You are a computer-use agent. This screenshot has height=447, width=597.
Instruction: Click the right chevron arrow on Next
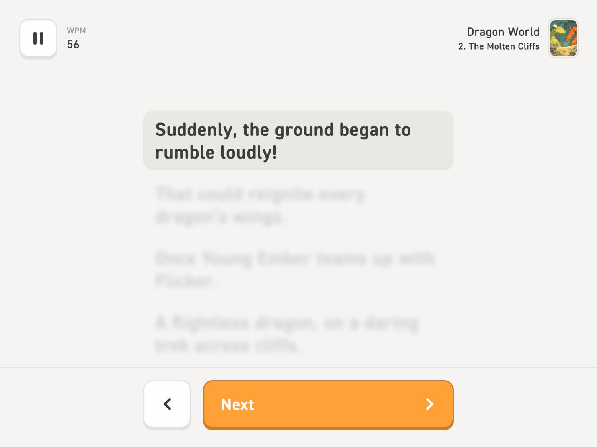(x=429, y=404)
